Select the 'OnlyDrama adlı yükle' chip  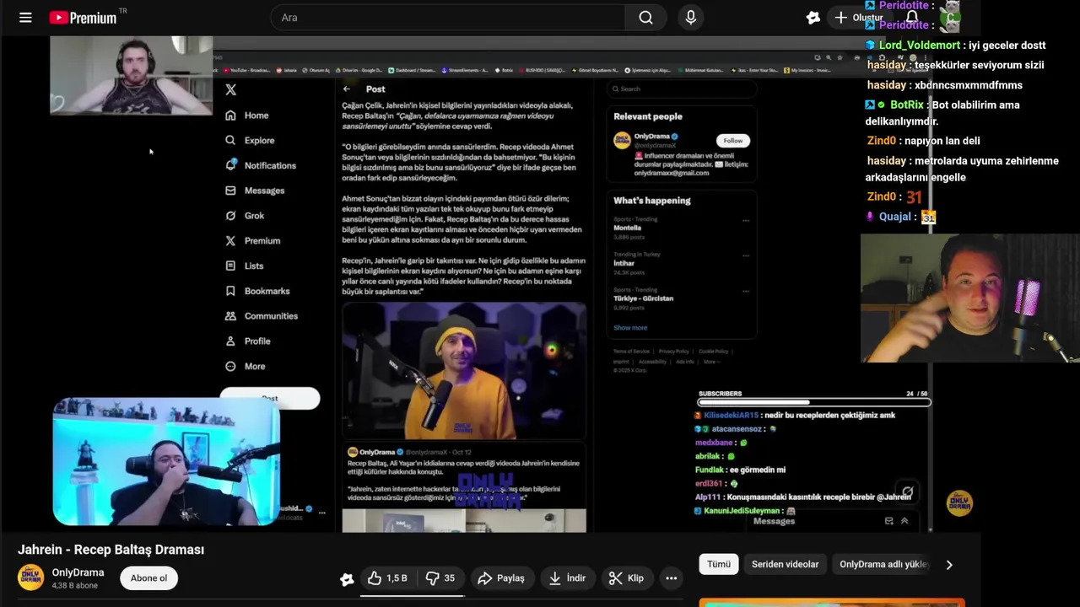[x=883, y=565]
